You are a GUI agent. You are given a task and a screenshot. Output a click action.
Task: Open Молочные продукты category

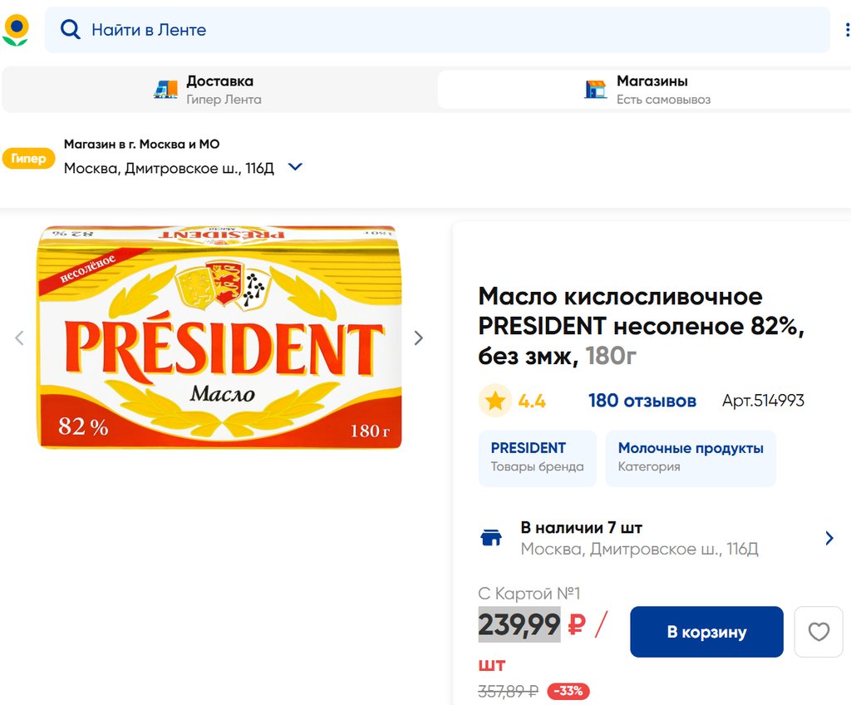(690, 457)
